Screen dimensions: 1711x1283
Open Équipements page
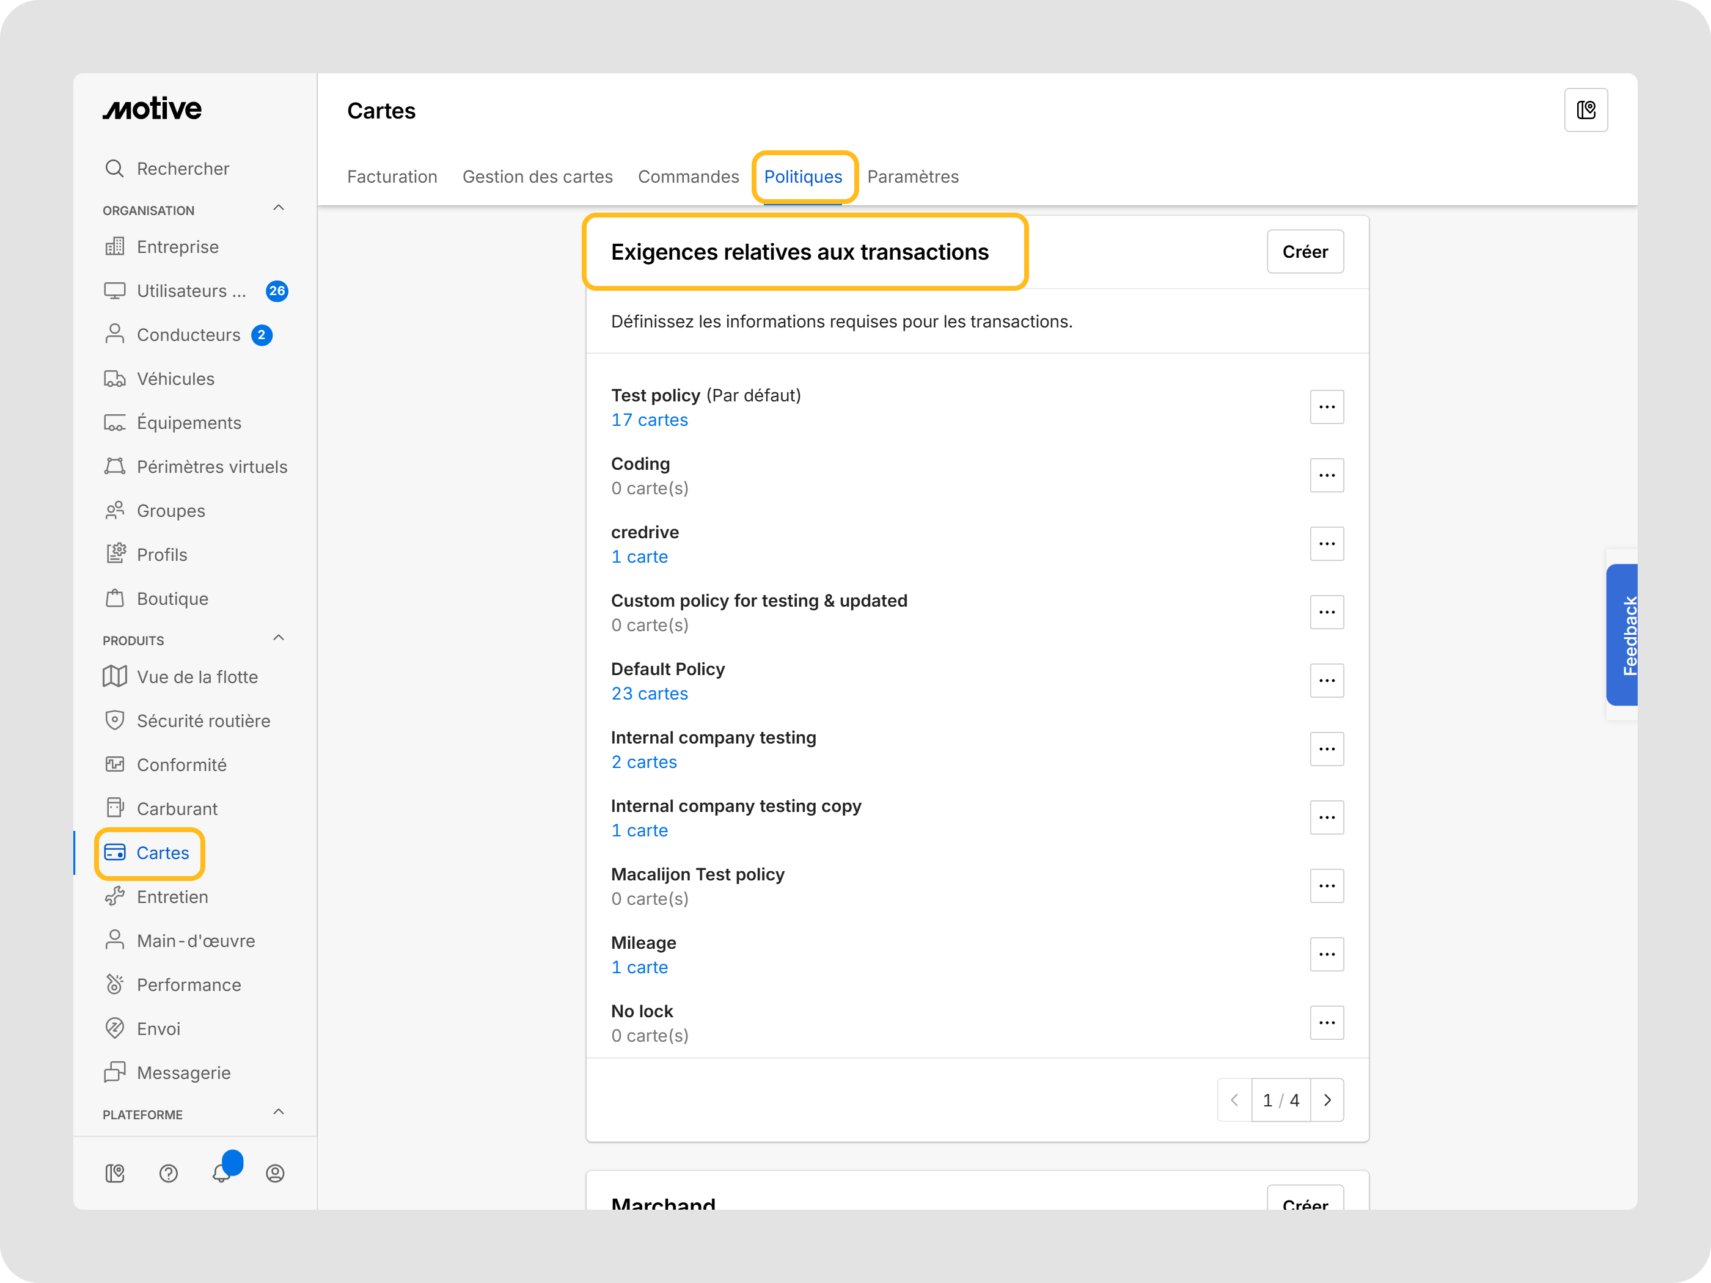point(172,423)
